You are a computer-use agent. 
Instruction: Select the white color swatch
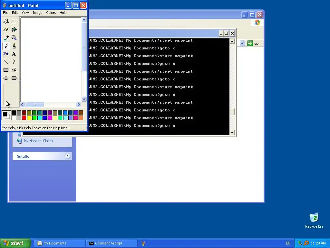click(14, 118)
